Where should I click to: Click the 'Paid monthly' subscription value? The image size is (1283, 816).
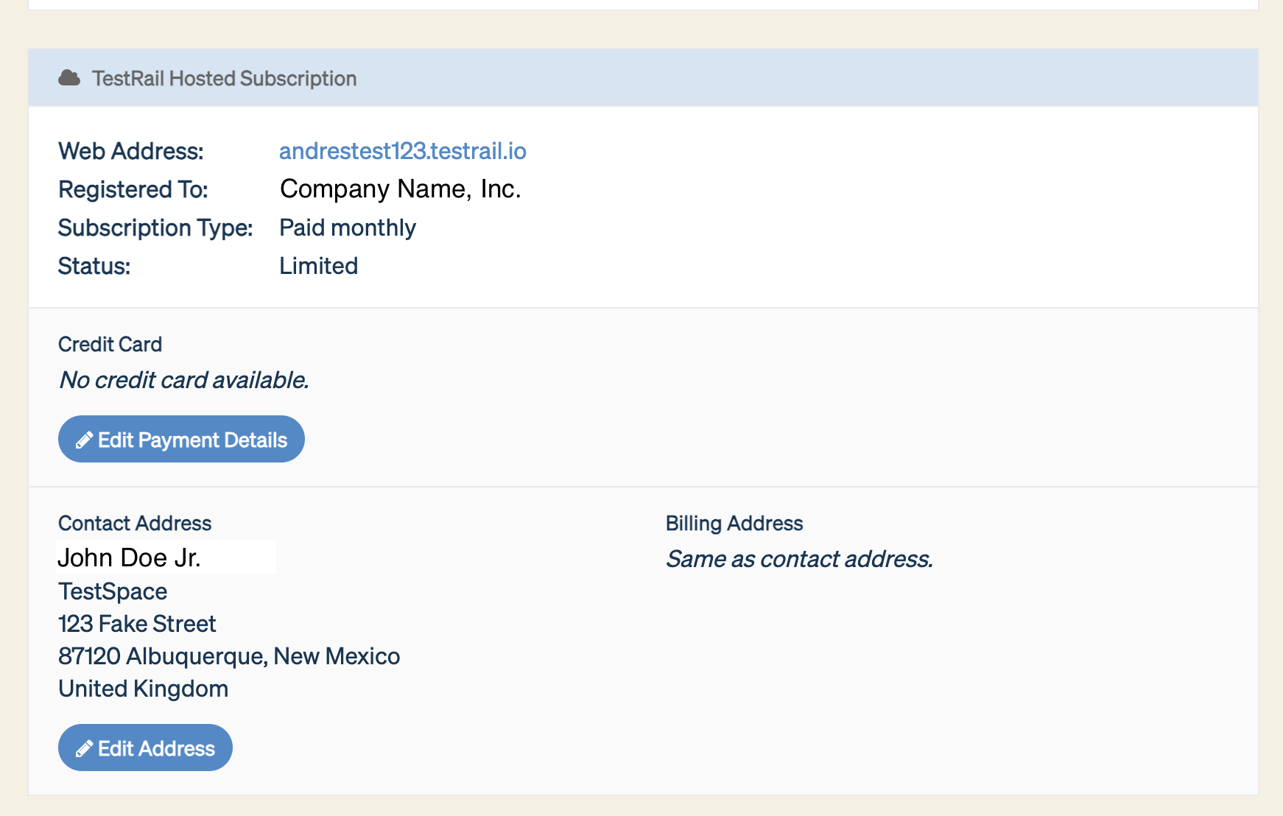(348, 228)
